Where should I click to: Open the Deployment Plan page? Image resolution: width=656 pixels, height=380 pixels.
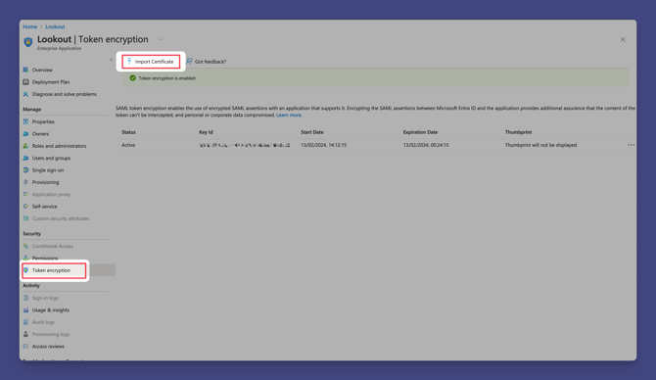51,82
